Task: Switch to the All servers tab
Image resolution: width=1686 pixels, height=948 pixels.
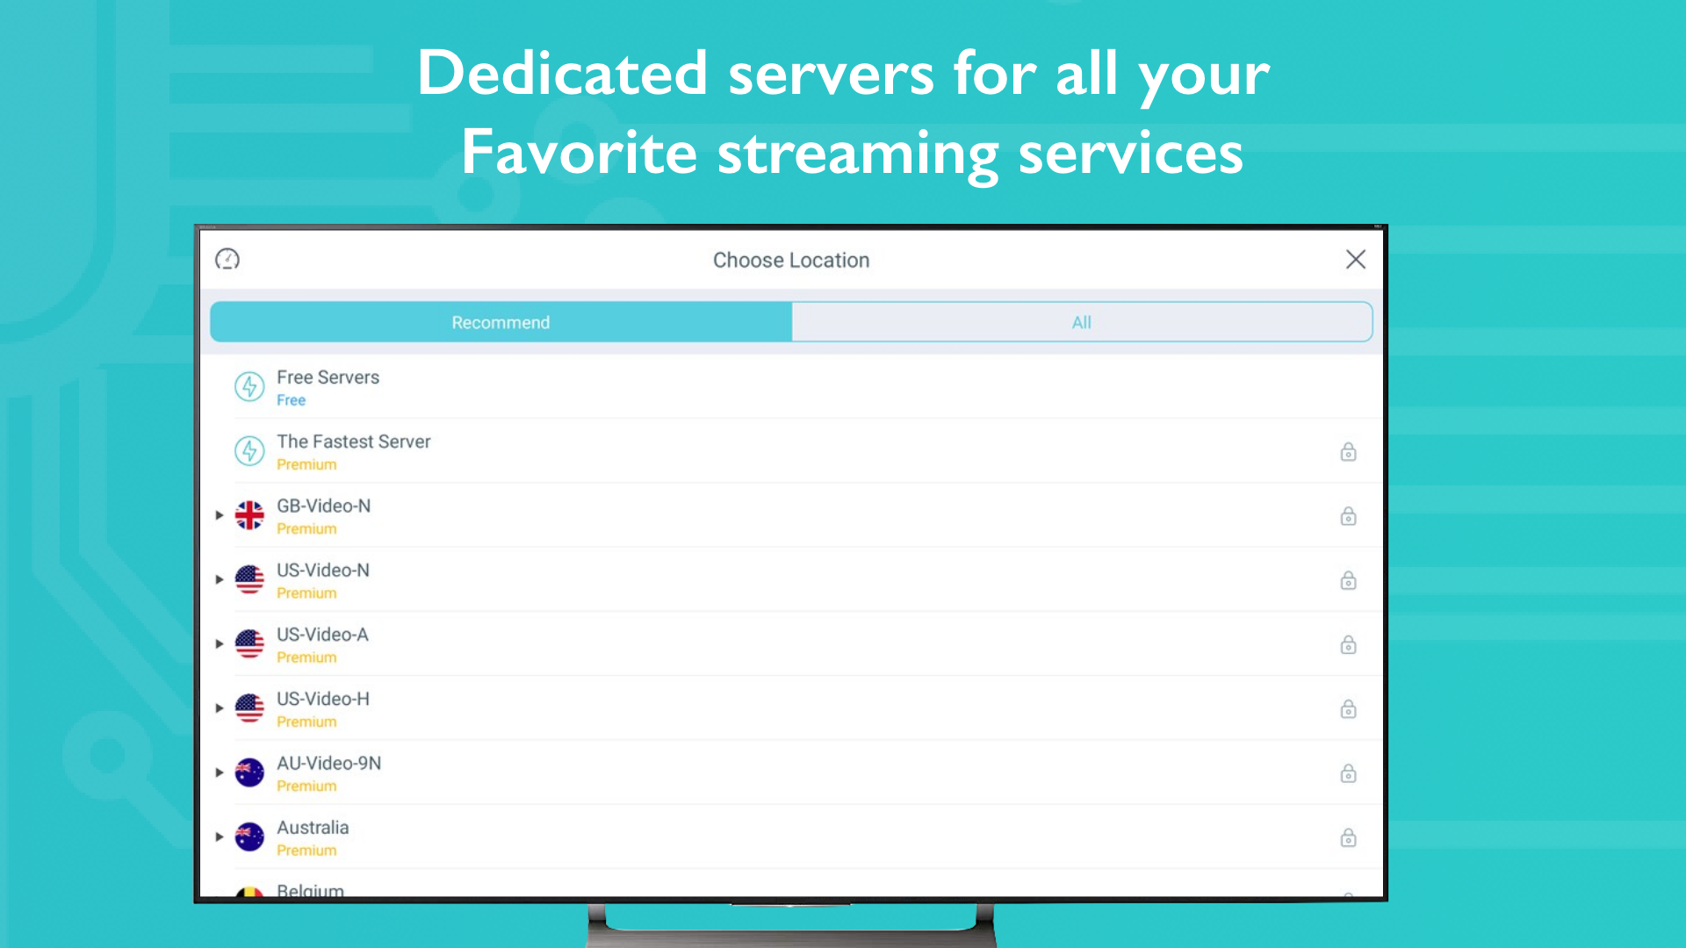Action: 1081,322
